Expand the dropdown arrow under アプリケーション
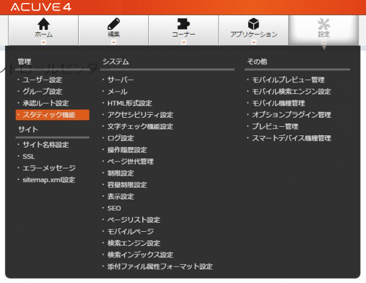Image resolution: width=366 pixels, height=283 pixels. point(254,42)
